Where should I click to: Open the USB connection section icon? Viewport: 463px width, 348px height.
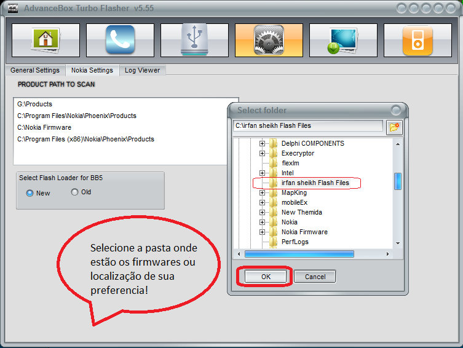pyautogui.click(x=194, y=40)
